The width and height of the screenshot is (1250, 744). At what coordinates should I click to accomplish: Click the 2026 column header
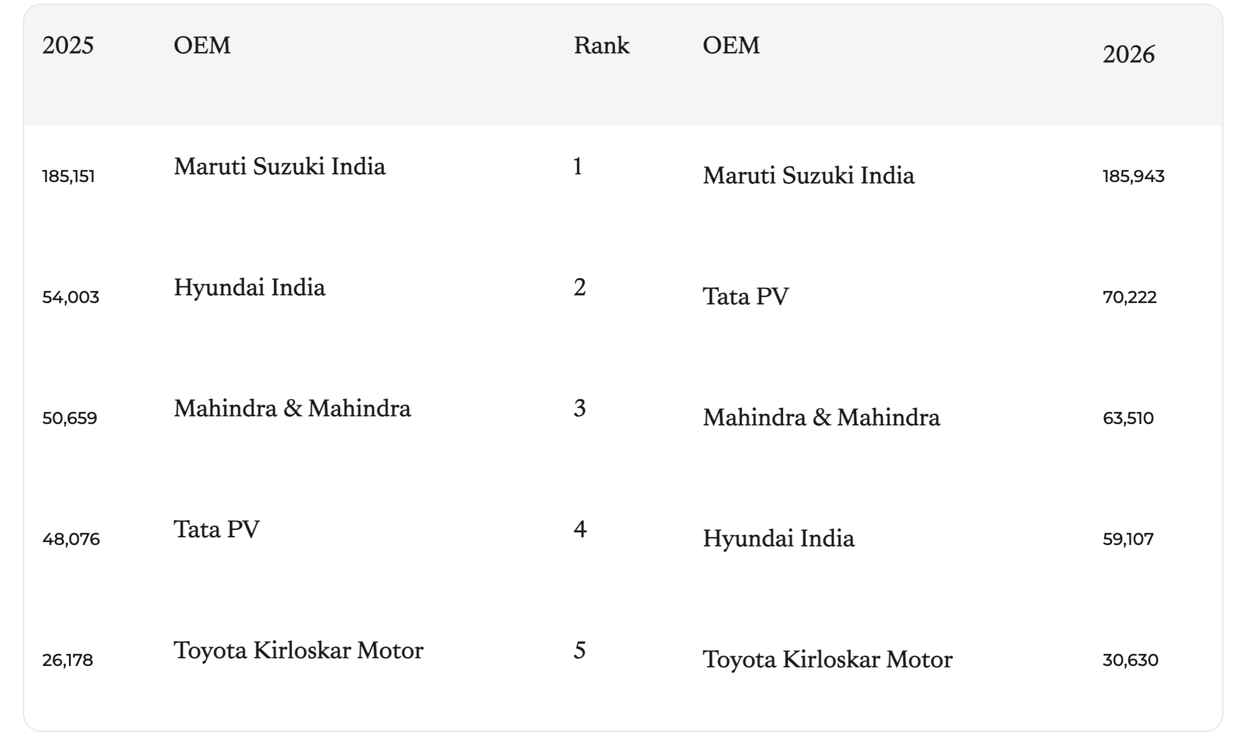[1128, 55]
